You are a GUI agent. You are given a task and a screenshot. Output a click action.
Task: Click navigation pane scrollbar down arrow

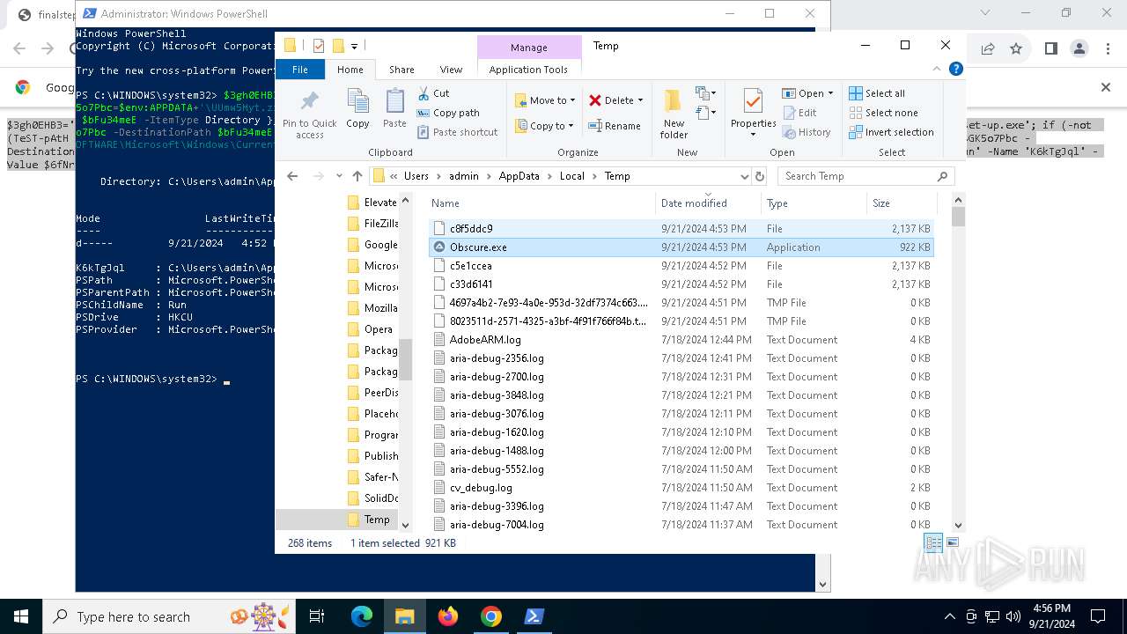[405, 525]
